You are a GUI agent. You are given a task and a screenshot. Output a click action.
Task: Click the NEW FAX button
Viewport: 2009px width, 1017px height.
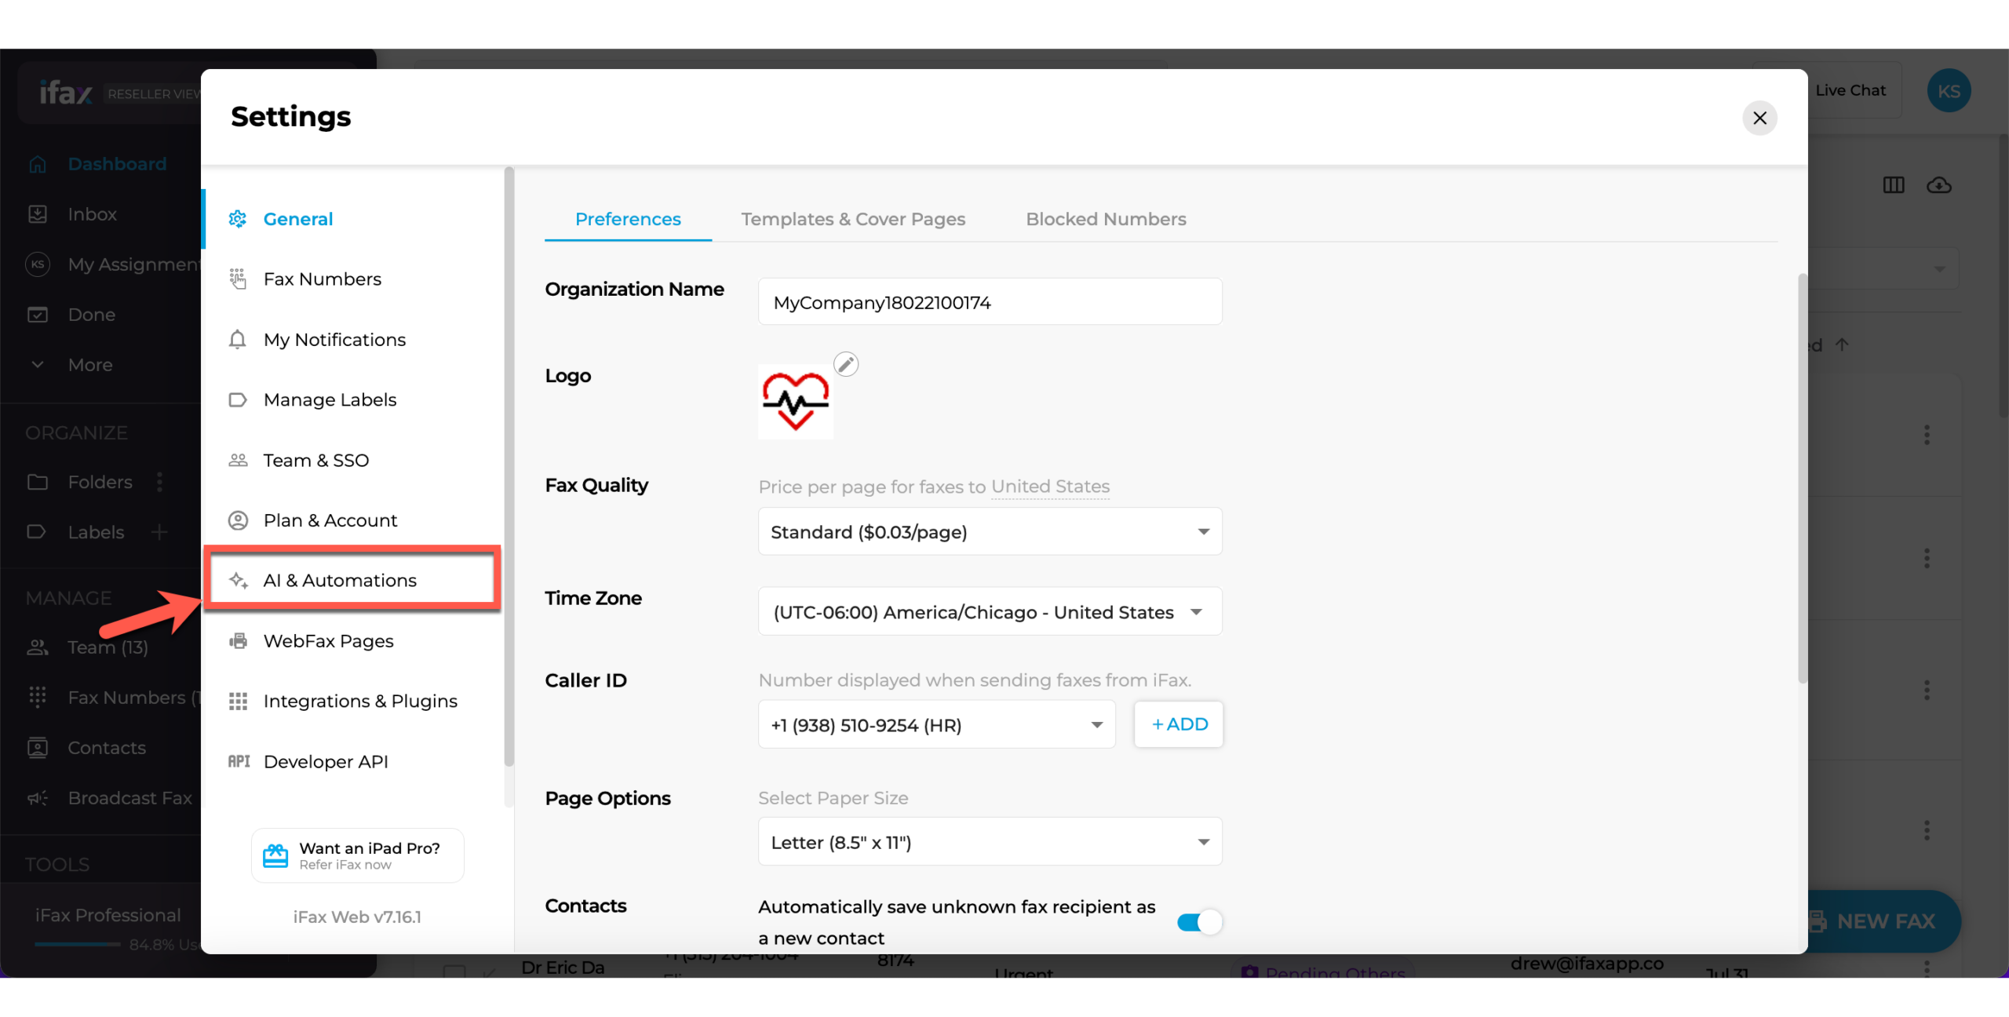pyautogui.click(x=1883, y=921)
